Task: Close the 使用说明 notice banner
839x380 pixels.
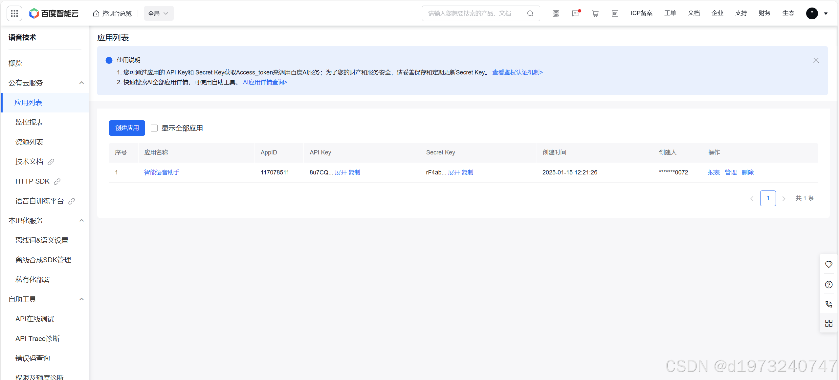Action: (x=816, y=60)
